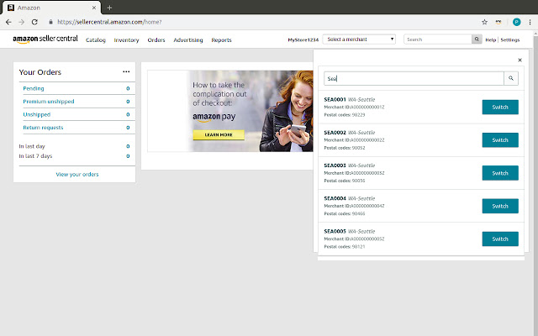Click the browser back arrow

(8, 22)
